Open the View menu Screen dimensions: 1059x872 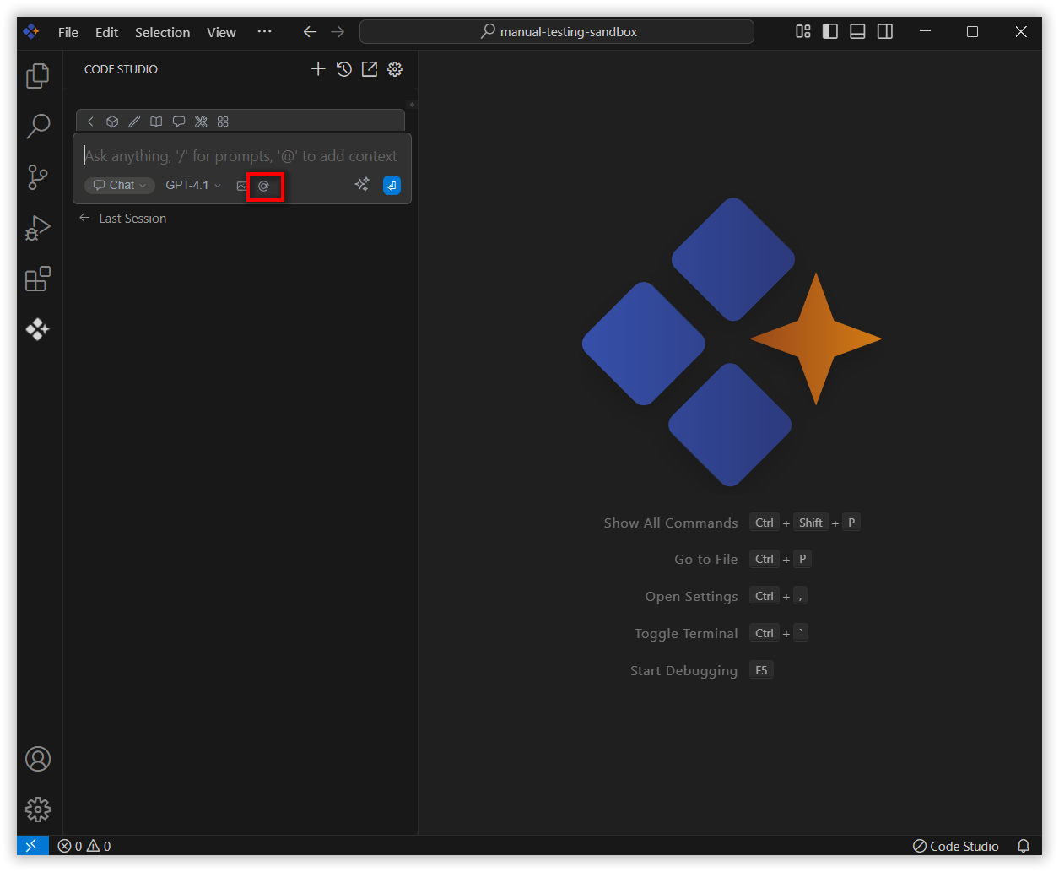pos(221,32)
